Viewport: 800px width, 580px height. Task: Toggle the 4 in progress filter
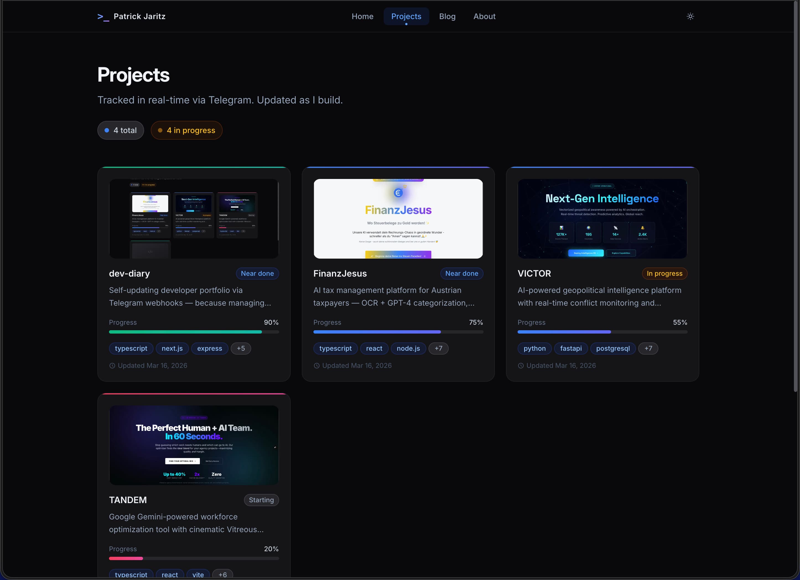[187, 130]
